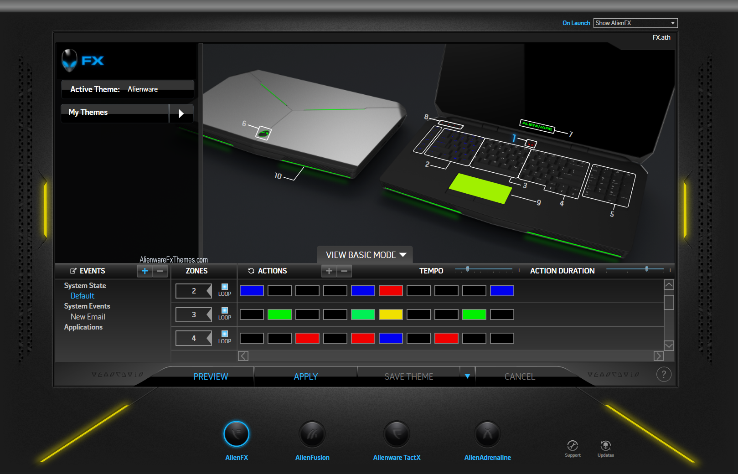Click the Events edit icon
Viewport: 738px width, 474px height.
(x=73, y=271)
